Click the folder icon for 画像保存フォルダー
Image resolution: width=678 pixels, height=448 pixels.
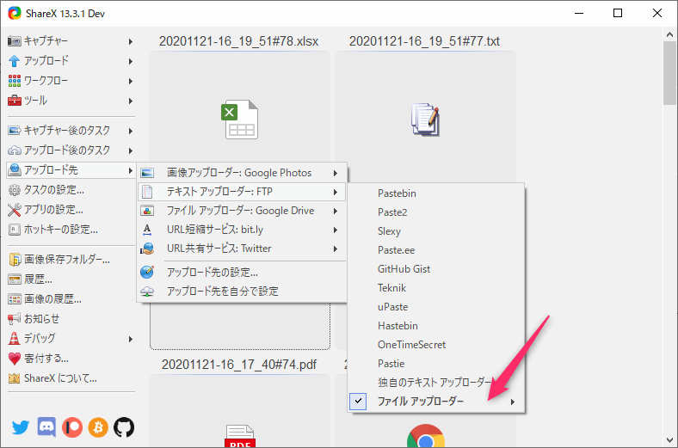point(15,260)
